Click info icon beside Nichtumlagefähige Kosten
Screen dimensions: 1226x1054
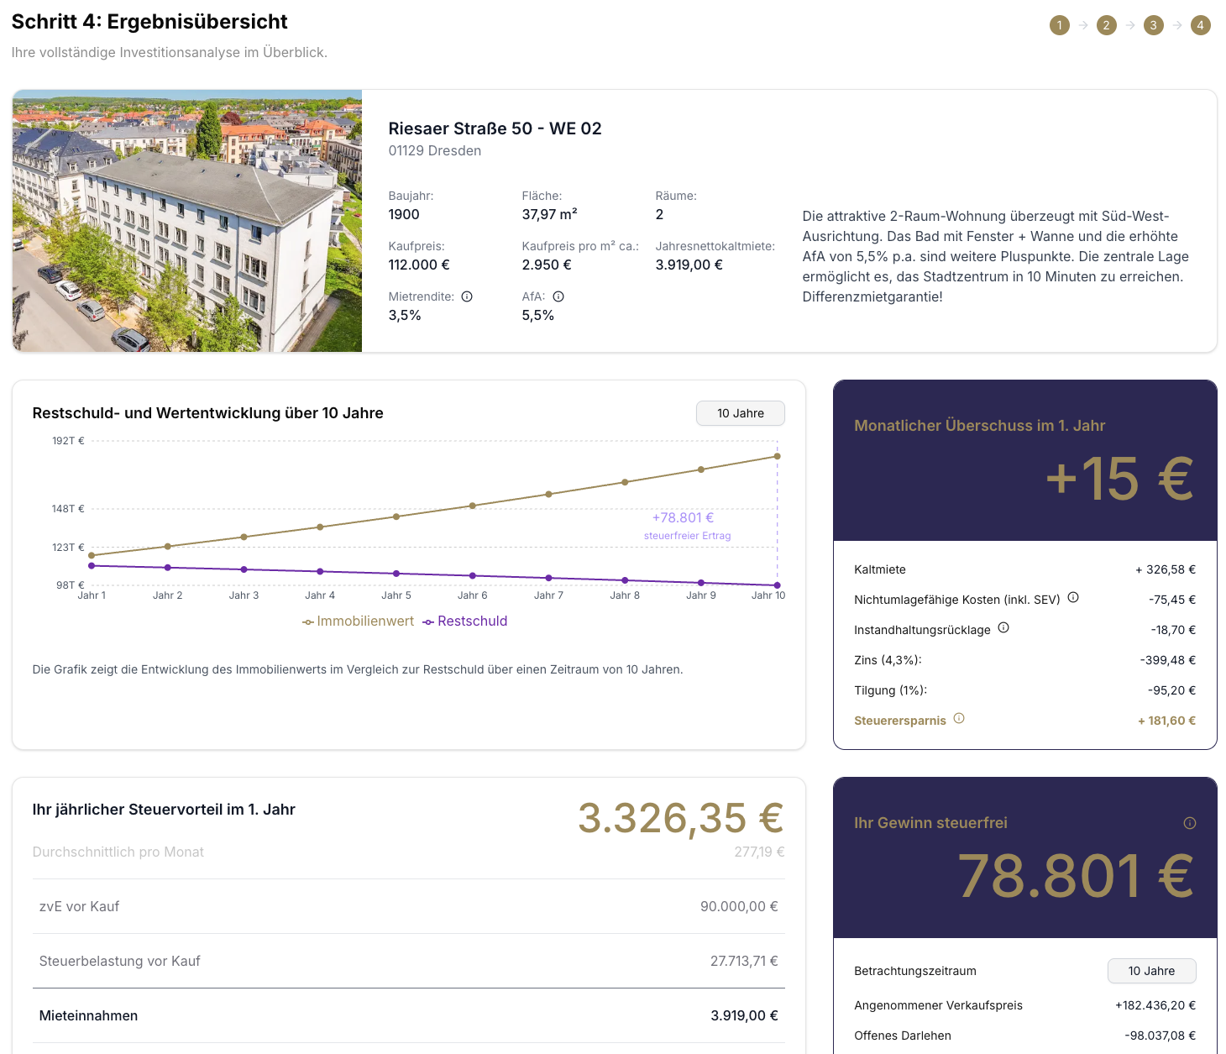click(1073, 598)
